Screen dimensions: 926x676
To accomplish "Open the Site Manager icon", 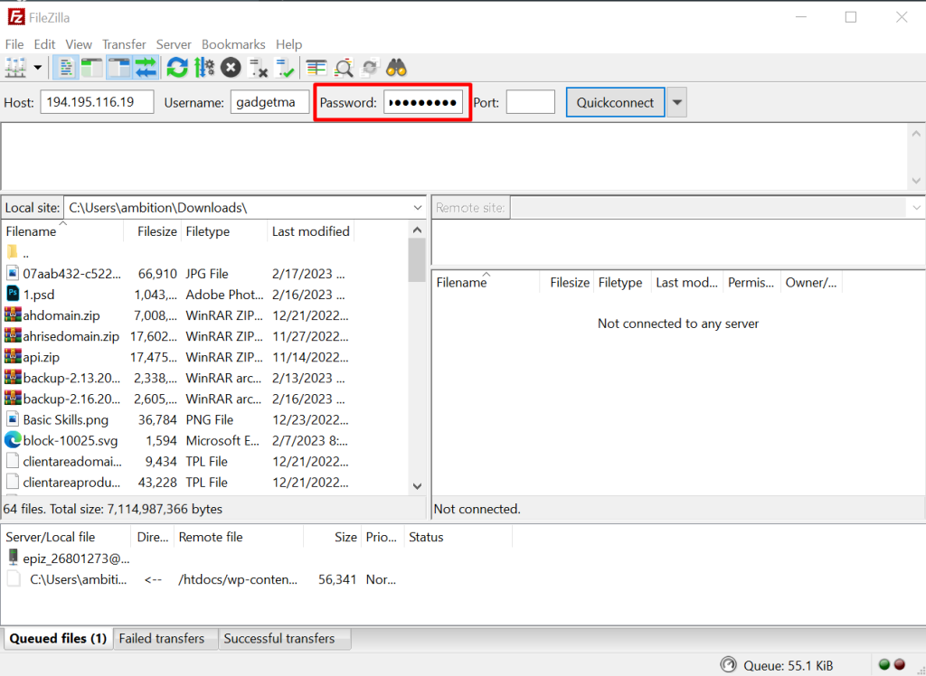I will click(15, 68).
